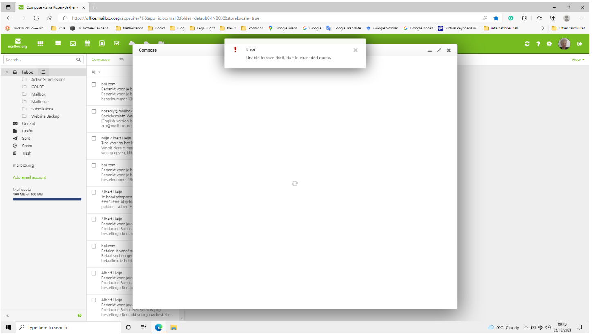The height and width of the screenshot is (336, 592).
Task: Open the View dropdown menu
Action: 577,59
